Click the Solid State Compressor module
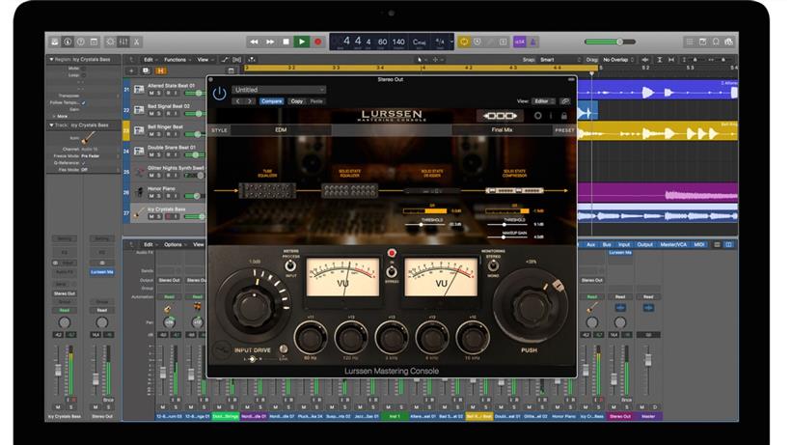This screenshot has width=791, height=445. point(514,191)
